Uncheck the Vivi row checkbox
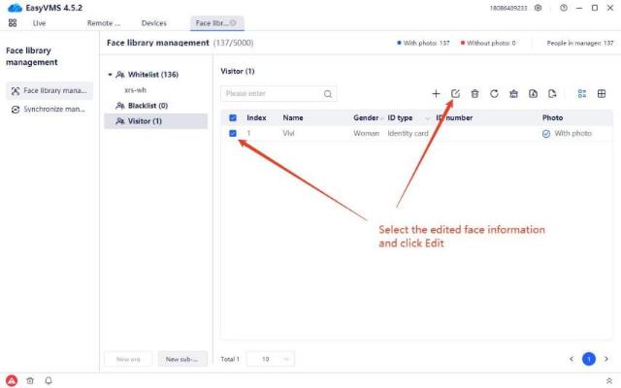The width and height of the screenshot is (621, 388). [233, 133]
